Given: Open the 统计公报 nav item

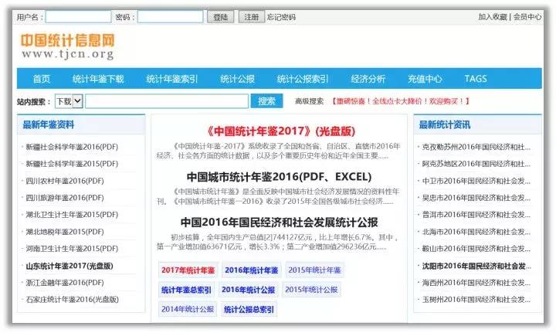Looking at the screenshot, I should 237,79.
